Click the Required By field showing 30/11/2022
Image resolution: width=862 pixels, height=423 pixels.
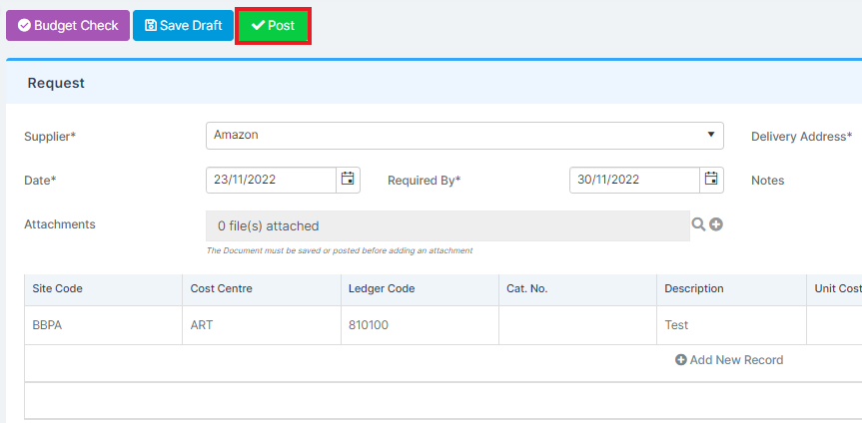tap(635, 180)
